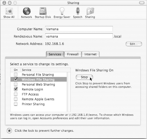Open the Network globe icon
The height and width of the screenshot is (139, 147).
coord(27,11)
